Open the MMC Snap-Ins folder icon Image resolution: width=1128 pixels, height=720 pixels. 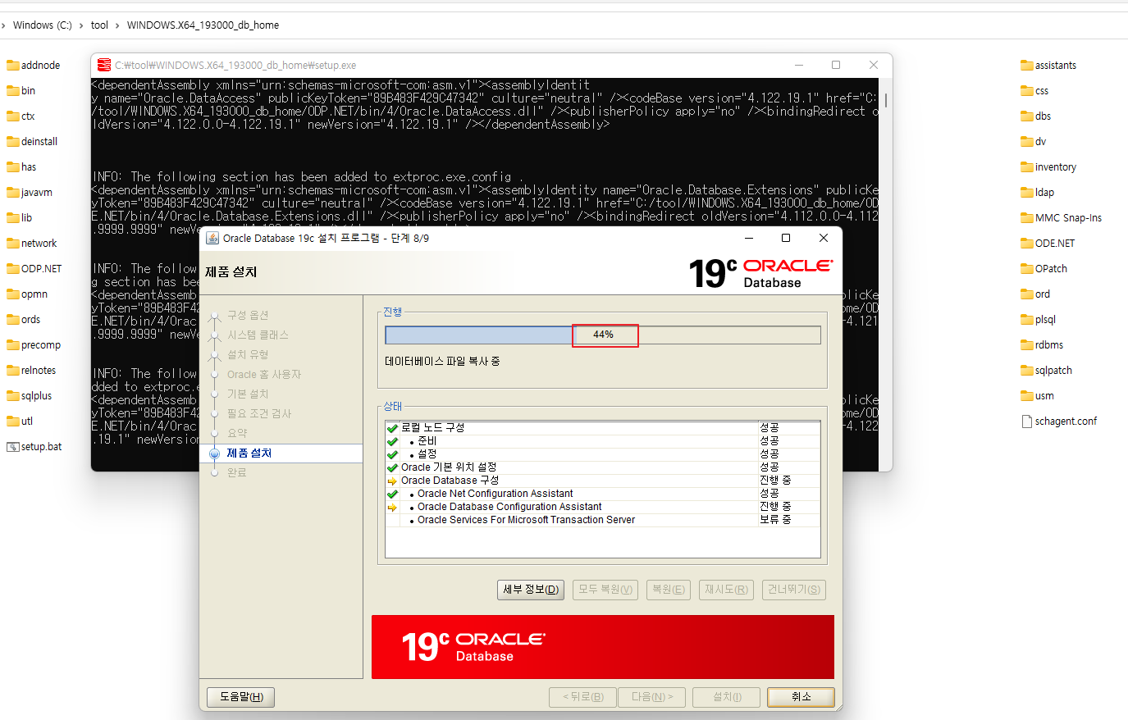[1027, 218]
